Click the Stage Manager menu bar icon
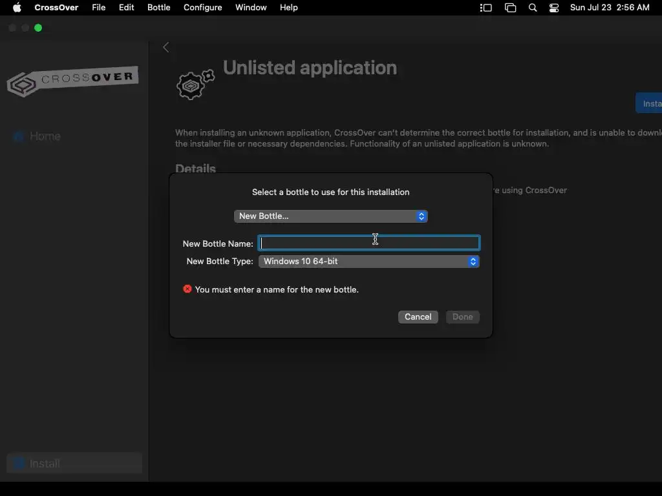This screenshot has width=662, height=496. (x=486, y=8)
